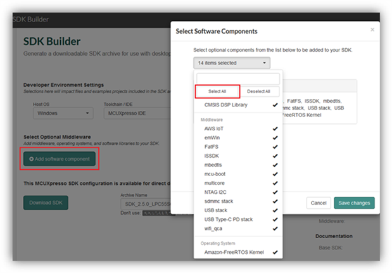The image size is (392, 273).
Task: Open the Toolchain / IDE dropdown
Action: pyautogui.click(x=137, y=113)
